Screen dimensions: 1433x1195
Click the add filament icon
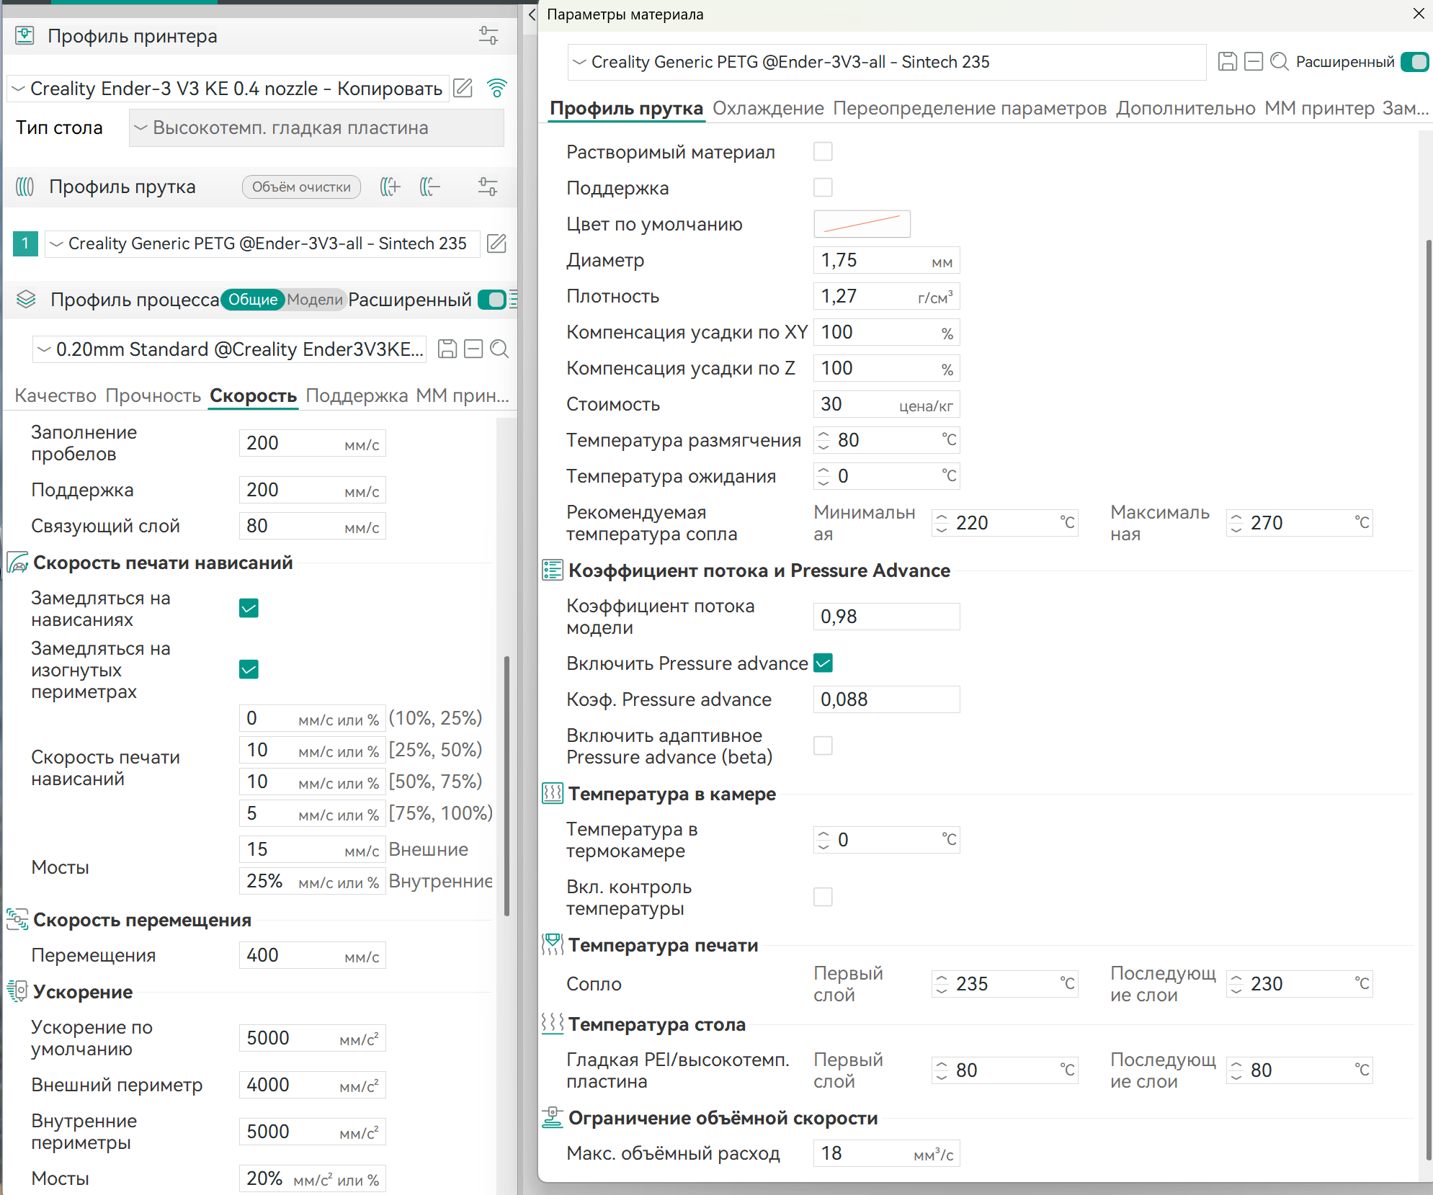[x=390, y=187]
